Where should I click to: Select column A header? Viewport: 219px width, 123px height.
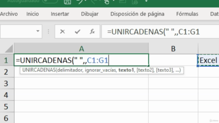pos(81,49)
